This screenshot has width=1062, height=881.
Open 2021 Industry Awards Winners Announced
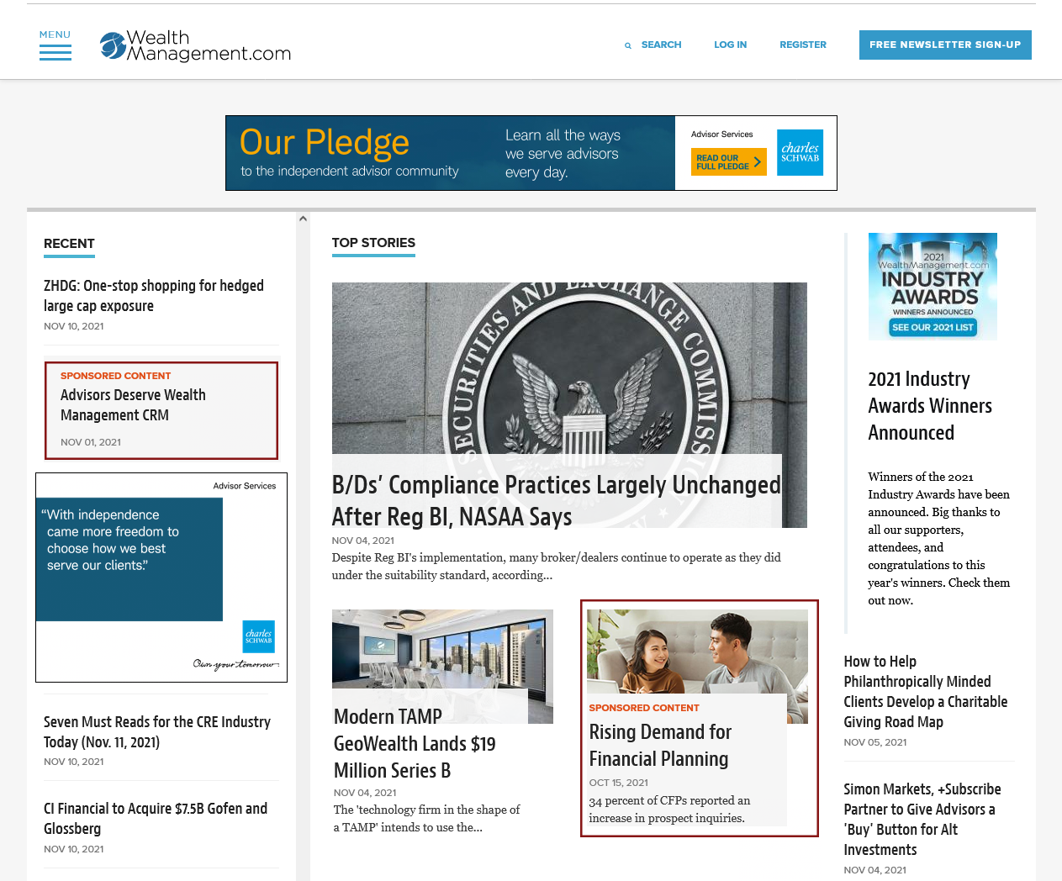930,406
